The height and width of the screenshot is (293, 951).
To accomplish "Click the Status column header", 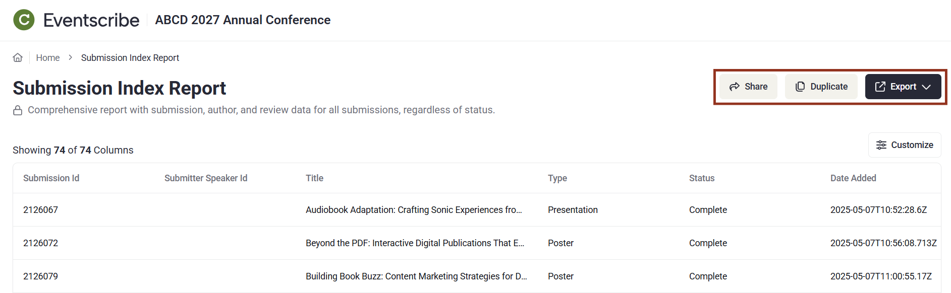I will click(x=702, y=178).
